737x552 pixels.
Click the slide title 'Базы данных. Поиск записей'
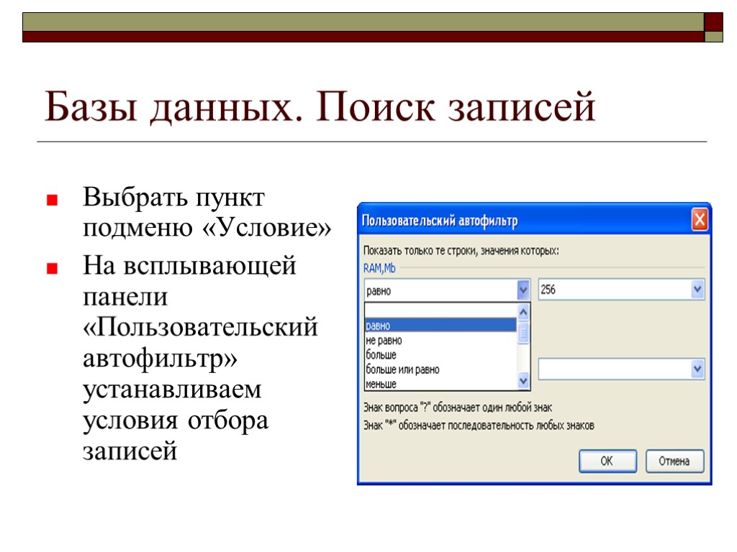click(320, 106)
